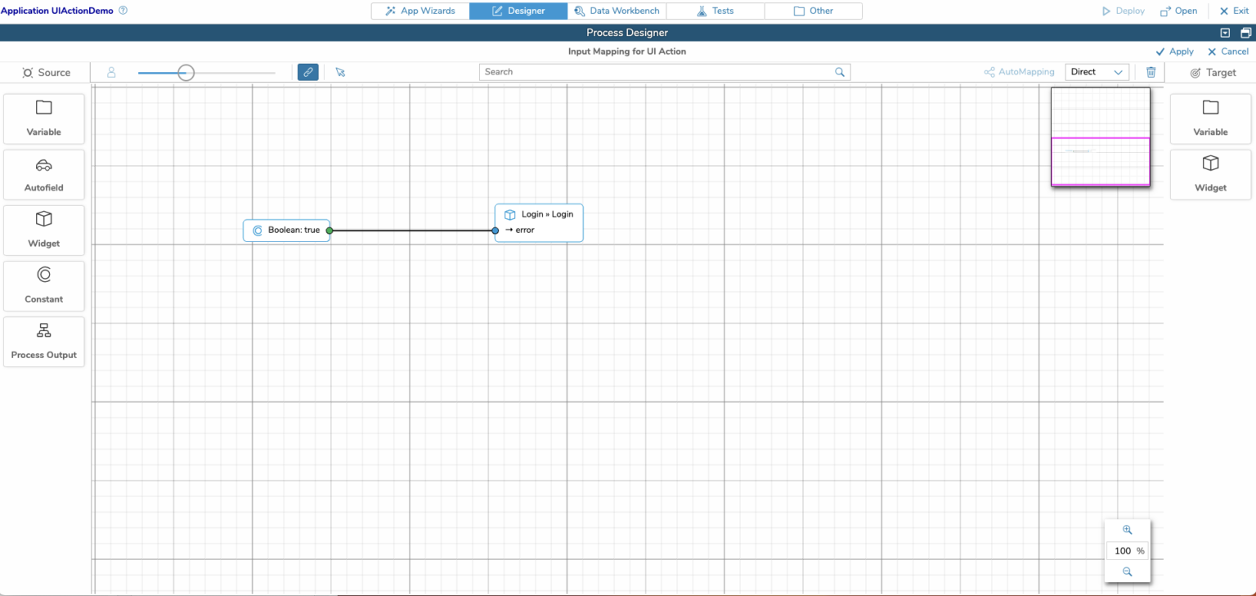The image size is (1256, 596).
Task: Click the Target panel header
Action: (1213, 73)
